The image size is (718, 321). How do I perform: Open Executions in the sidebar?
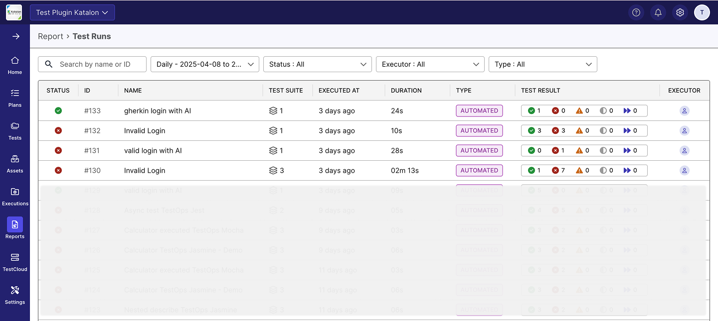pyautogui.click(x=15, y=197)
